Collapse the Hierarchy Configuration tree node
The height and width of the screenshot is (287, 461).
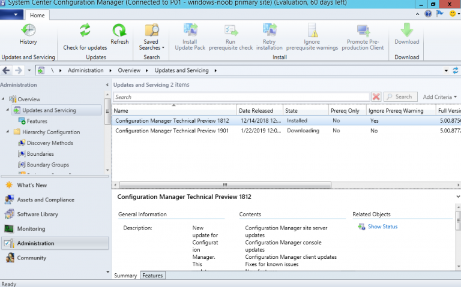click(6, 132)
